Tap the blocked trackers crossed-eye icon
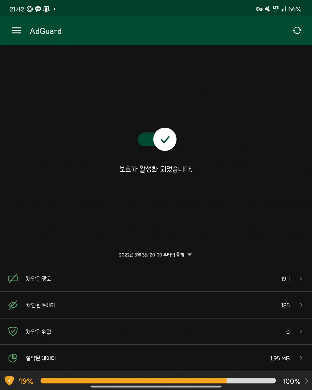This screenshot has height=390, width=312. [13, 305]
